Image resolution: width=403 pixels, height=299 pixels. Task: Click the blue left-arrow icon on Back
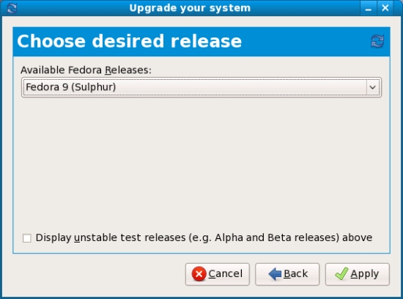pos(275,274)
